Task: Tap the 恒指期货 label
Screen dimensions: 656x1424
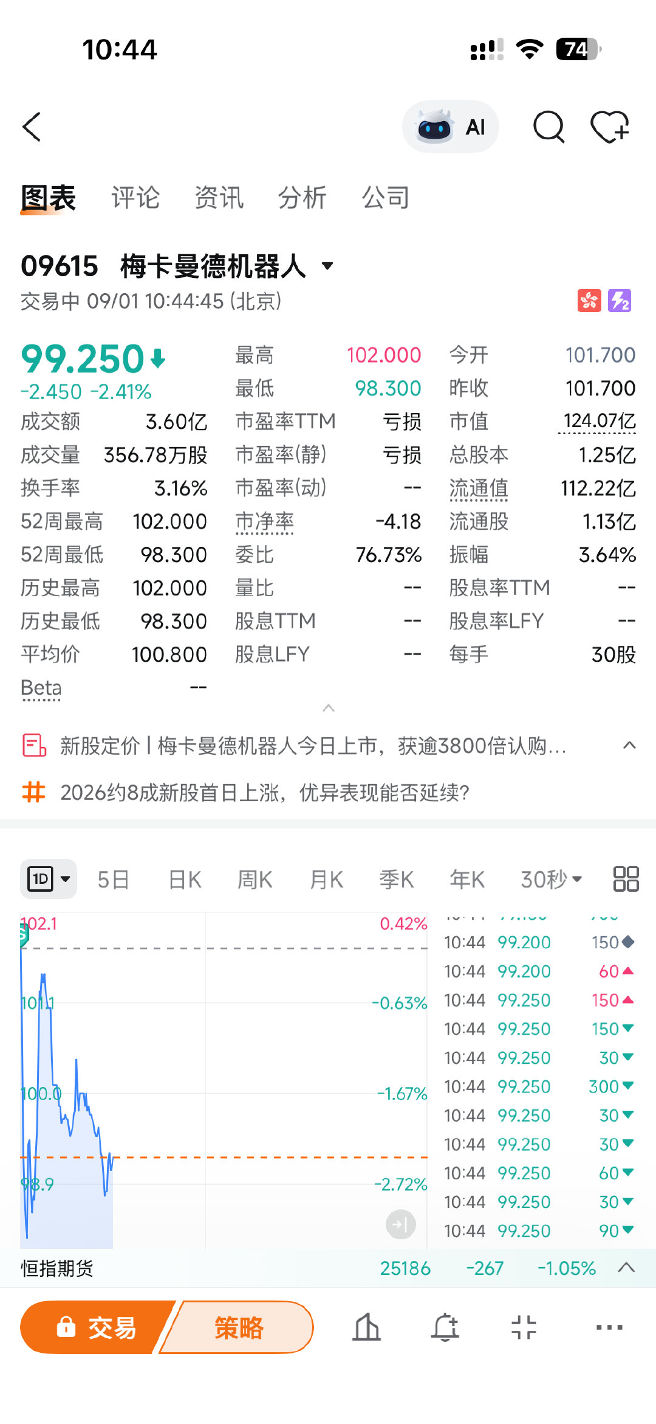Action: 57,1268
